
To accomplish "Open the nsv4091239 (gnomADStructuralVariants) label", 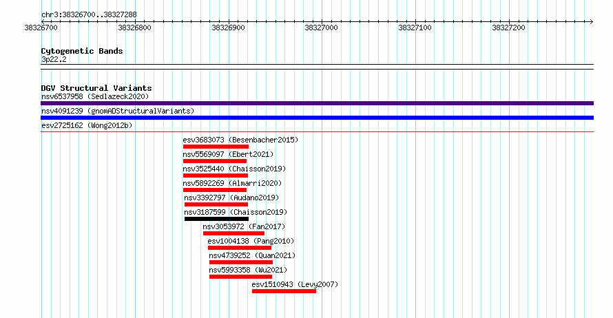I will coord(118,111).
